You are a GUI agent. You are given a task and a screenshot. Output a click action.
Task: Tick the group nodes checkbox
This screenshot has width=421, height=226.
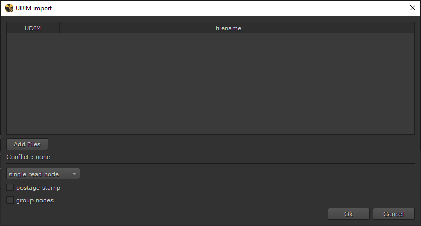click(x=10, y=200)
